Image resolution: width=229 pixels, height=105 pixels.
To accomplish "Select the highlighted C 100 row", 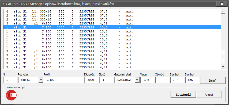I will pyautogui.click(x=112, y=27).
